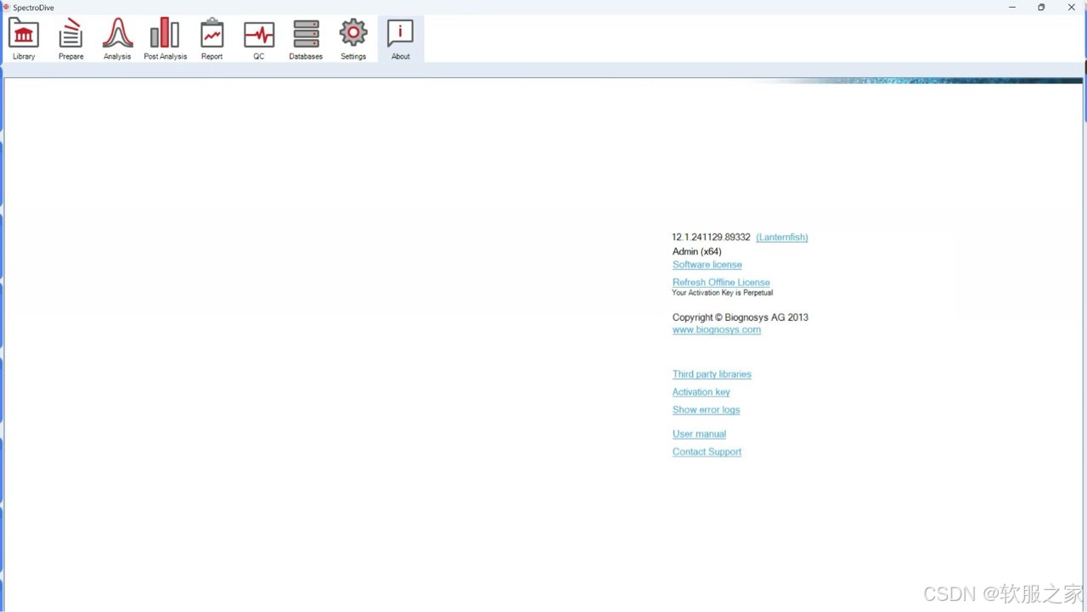The image size is (1087, 612).
Task: Open the Databases server icon
Action: (x=306, y=34)
